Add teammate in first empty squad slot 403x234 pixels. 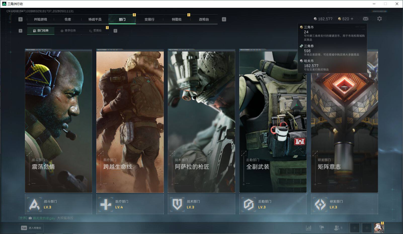pos(355,228)
